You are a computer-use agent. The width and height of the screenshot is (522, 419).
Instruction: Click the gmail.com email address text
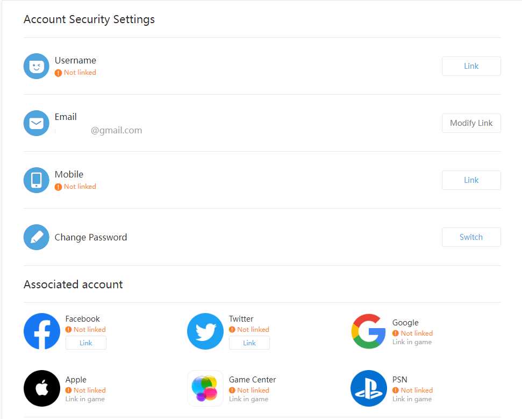point(116,130)
